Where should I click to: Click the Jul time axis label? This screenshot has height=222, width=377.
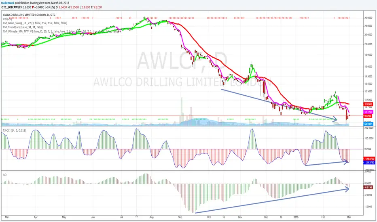121,217
